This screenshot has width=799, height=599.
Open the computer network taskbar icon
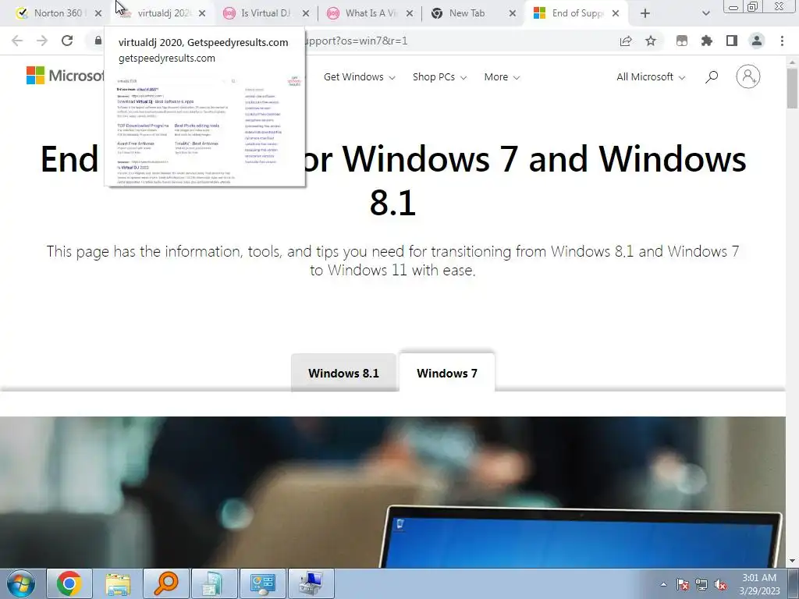pos(311,583)
